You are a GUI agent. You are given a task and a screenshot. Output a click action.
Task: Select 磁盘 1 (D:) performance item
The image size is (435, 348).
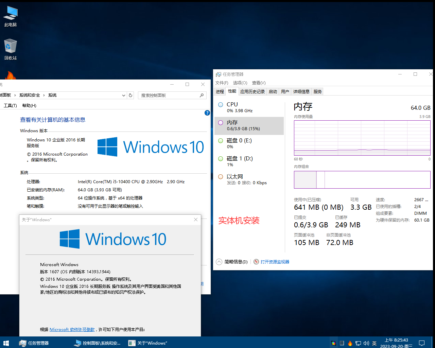[x=249, y=161]
